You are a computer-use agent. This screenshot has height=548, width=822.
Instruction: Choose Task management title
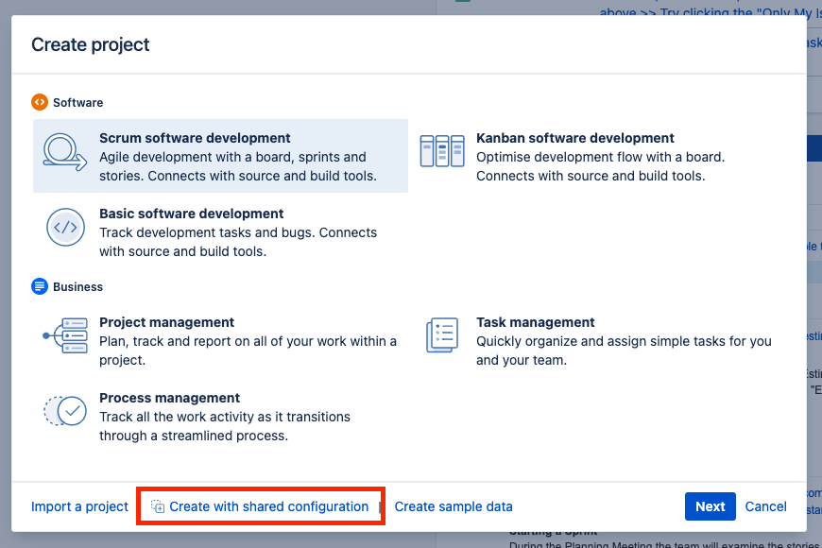click(535, 322)
